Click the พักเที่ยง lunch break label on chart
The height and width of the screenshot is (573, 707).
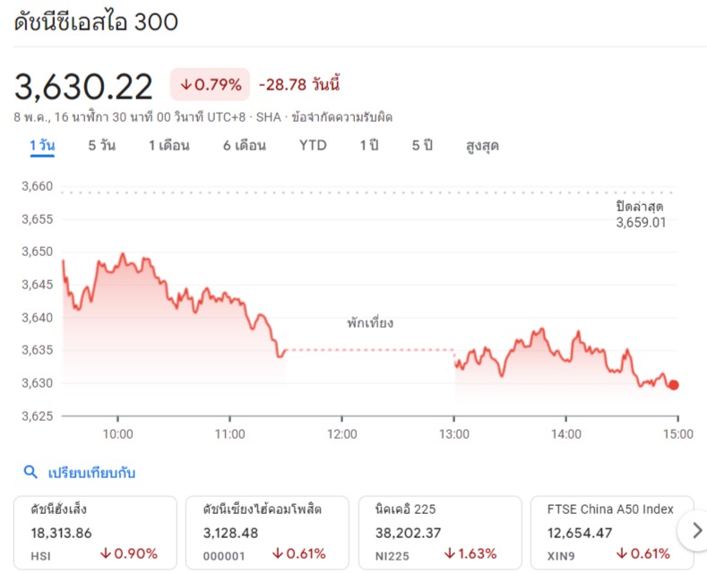point(370,323)
